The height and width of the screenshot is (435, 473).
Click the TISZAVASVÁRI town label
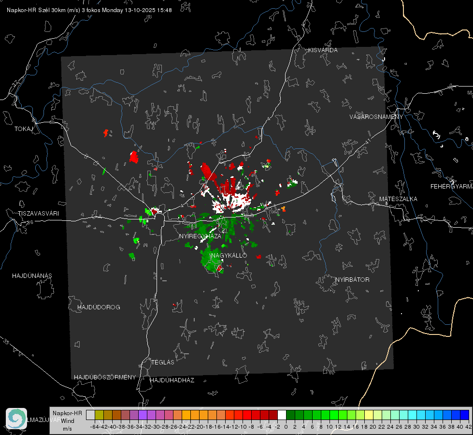38,214
